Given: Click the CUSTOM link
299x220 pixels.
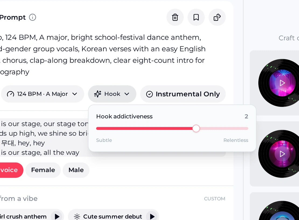Looking at the screenshot, I should (x=214, y=199).
